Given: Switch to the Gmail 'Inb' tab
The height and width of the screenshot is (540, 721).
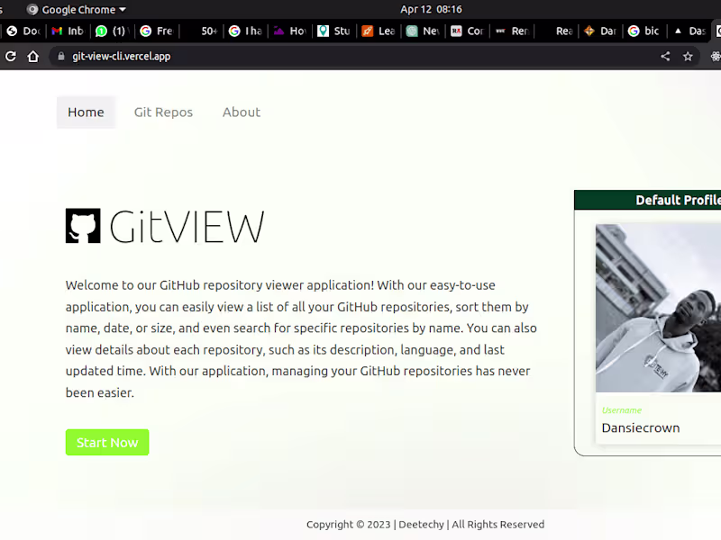Looking at the screenshot, I should pyautogui.click(x=68, y=31).
